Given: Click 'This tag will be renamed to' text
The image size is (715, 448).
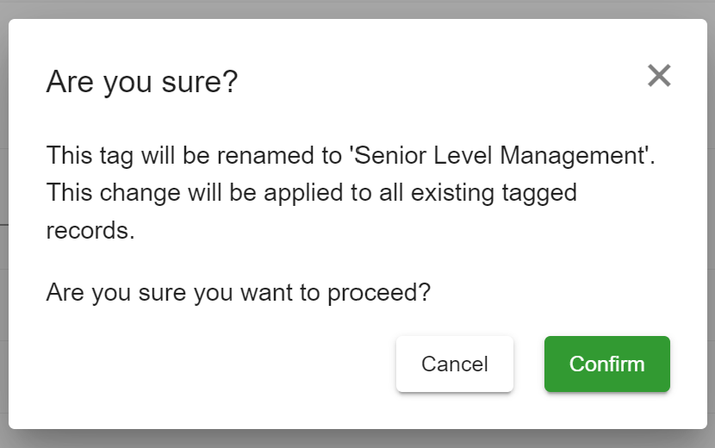Looking at the screenshot, I should point(194,156).
